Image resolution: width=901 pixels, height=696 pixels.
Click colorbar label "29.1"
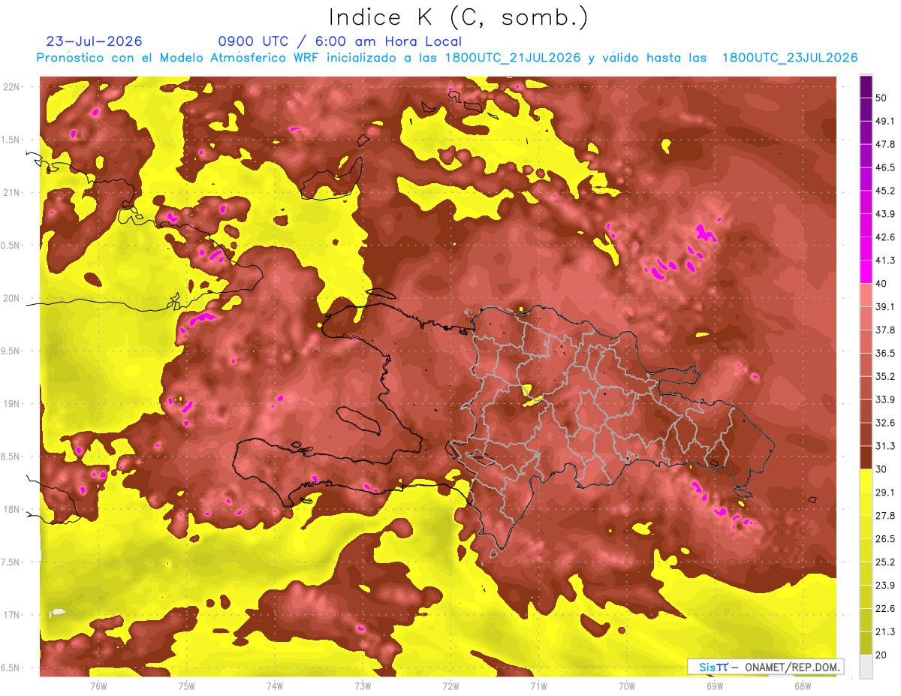885,492
